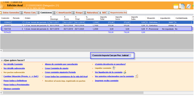Collapse the ¿Que quiere hacer? panel
Viewport: 194px width, 96px height.
[x=2, y=60]
